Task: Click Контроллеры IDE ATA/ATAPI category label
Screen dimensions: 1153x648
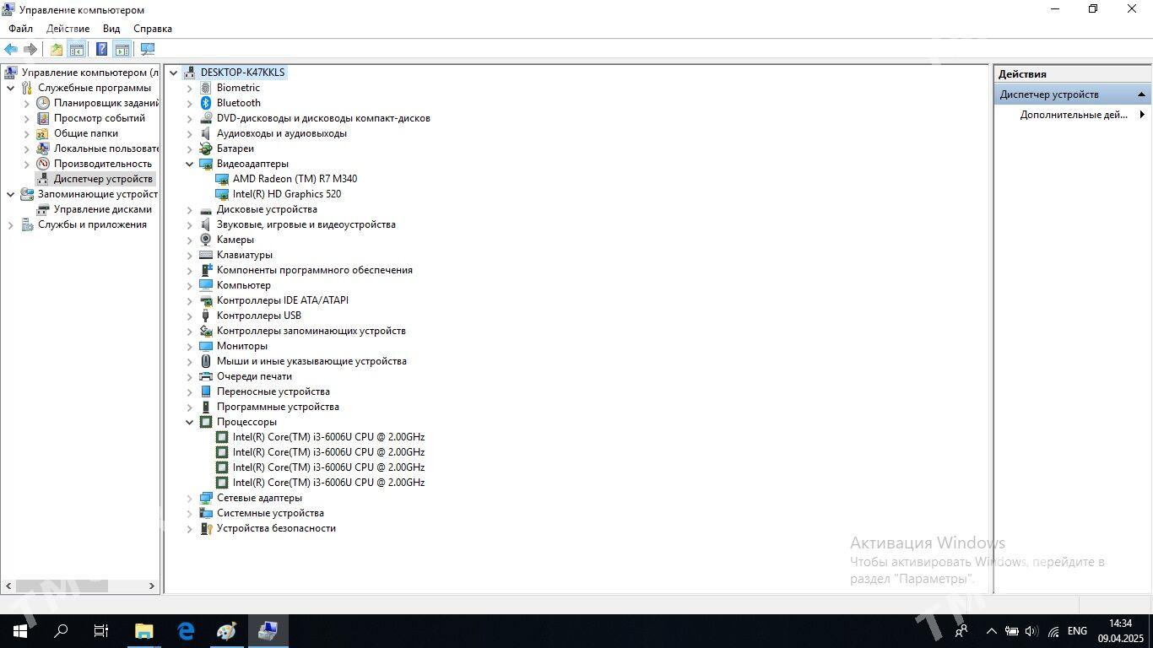Action: point(283,300)
